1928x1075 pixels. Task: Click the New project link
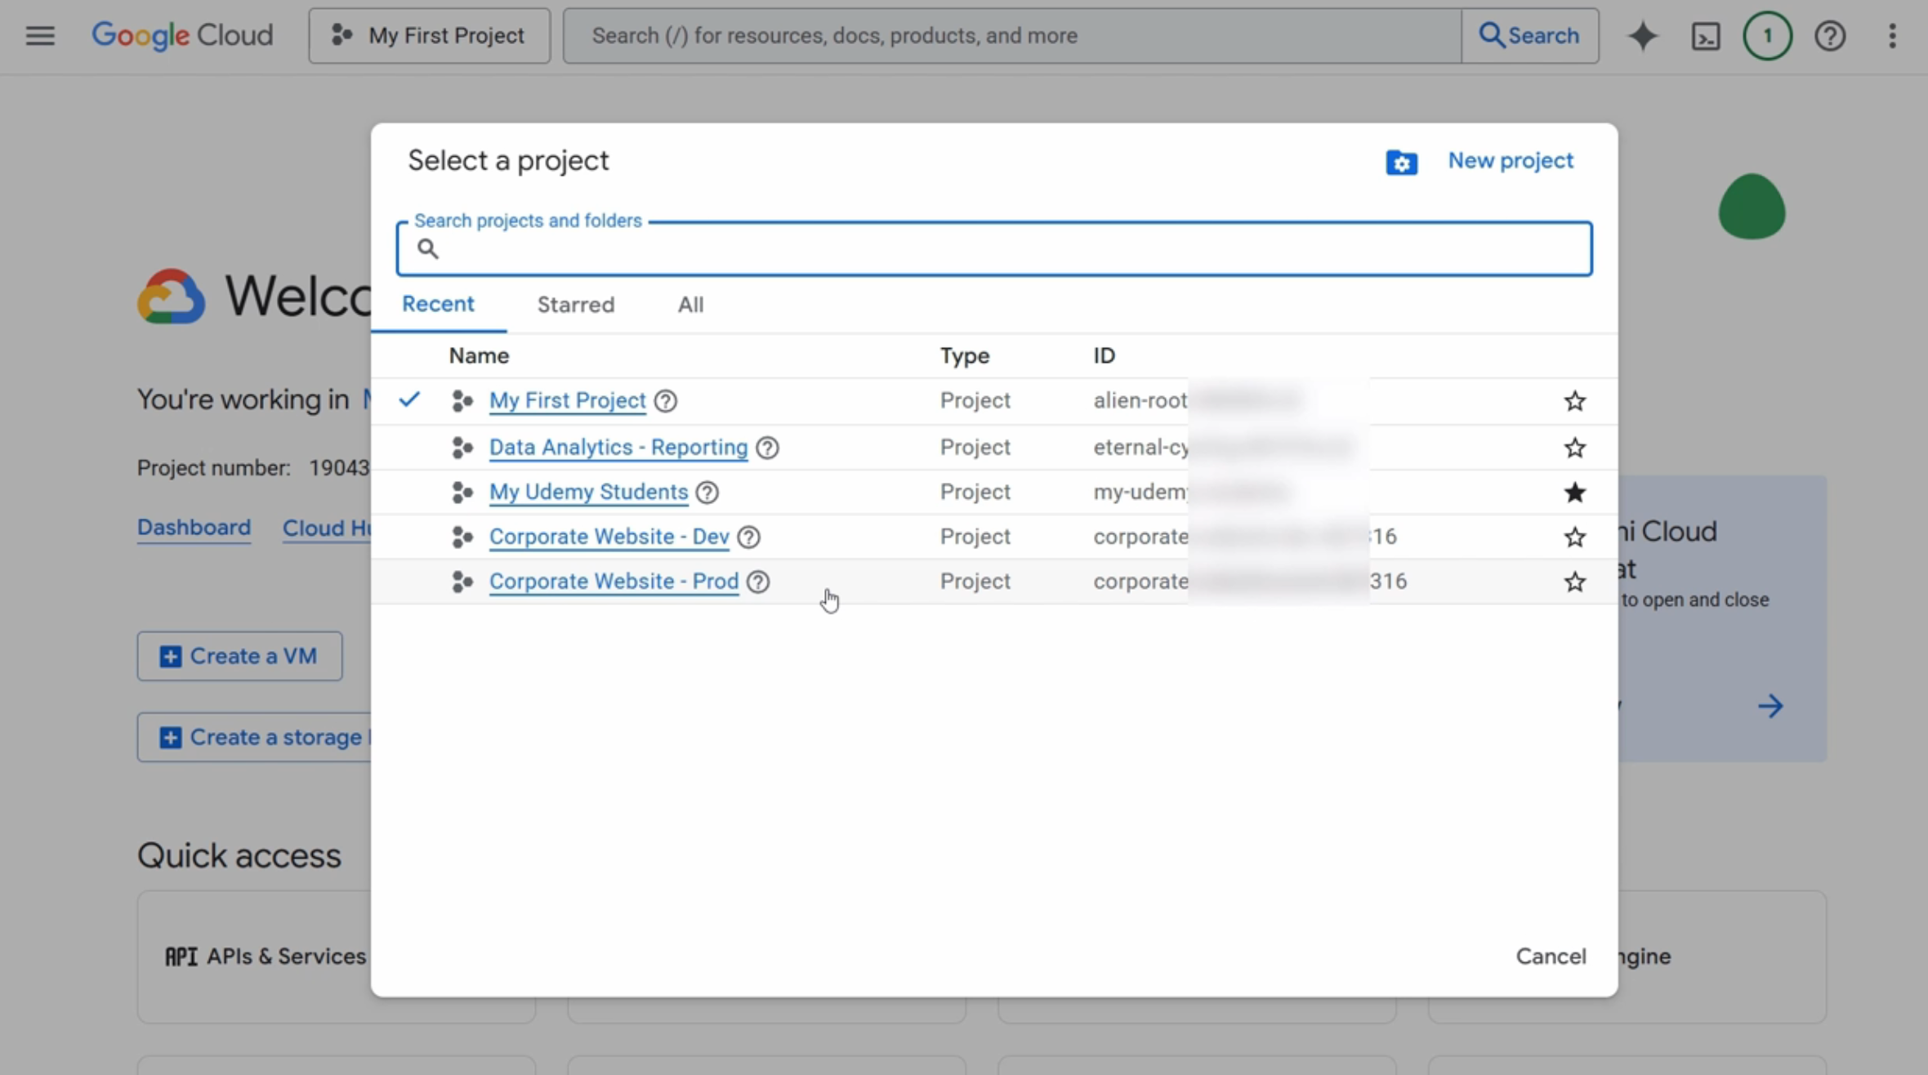(1511, 161)
